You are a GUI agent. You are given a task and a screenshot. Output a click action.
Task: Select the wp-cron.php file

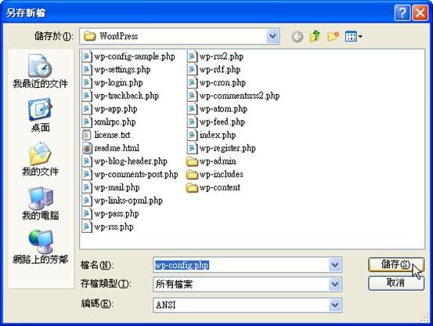pos(216,82)
